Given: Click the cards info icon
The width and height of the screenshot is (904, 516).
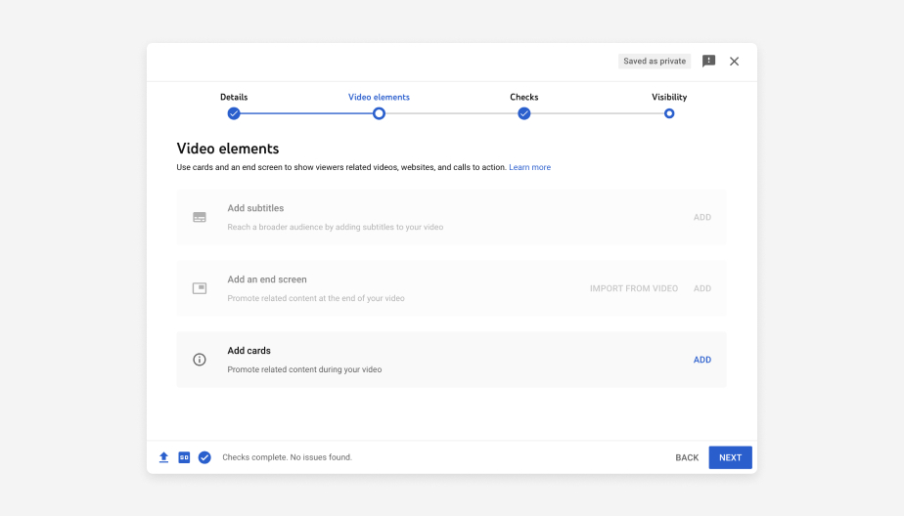Looking at the screenshot, I should [x=200, y=360].
